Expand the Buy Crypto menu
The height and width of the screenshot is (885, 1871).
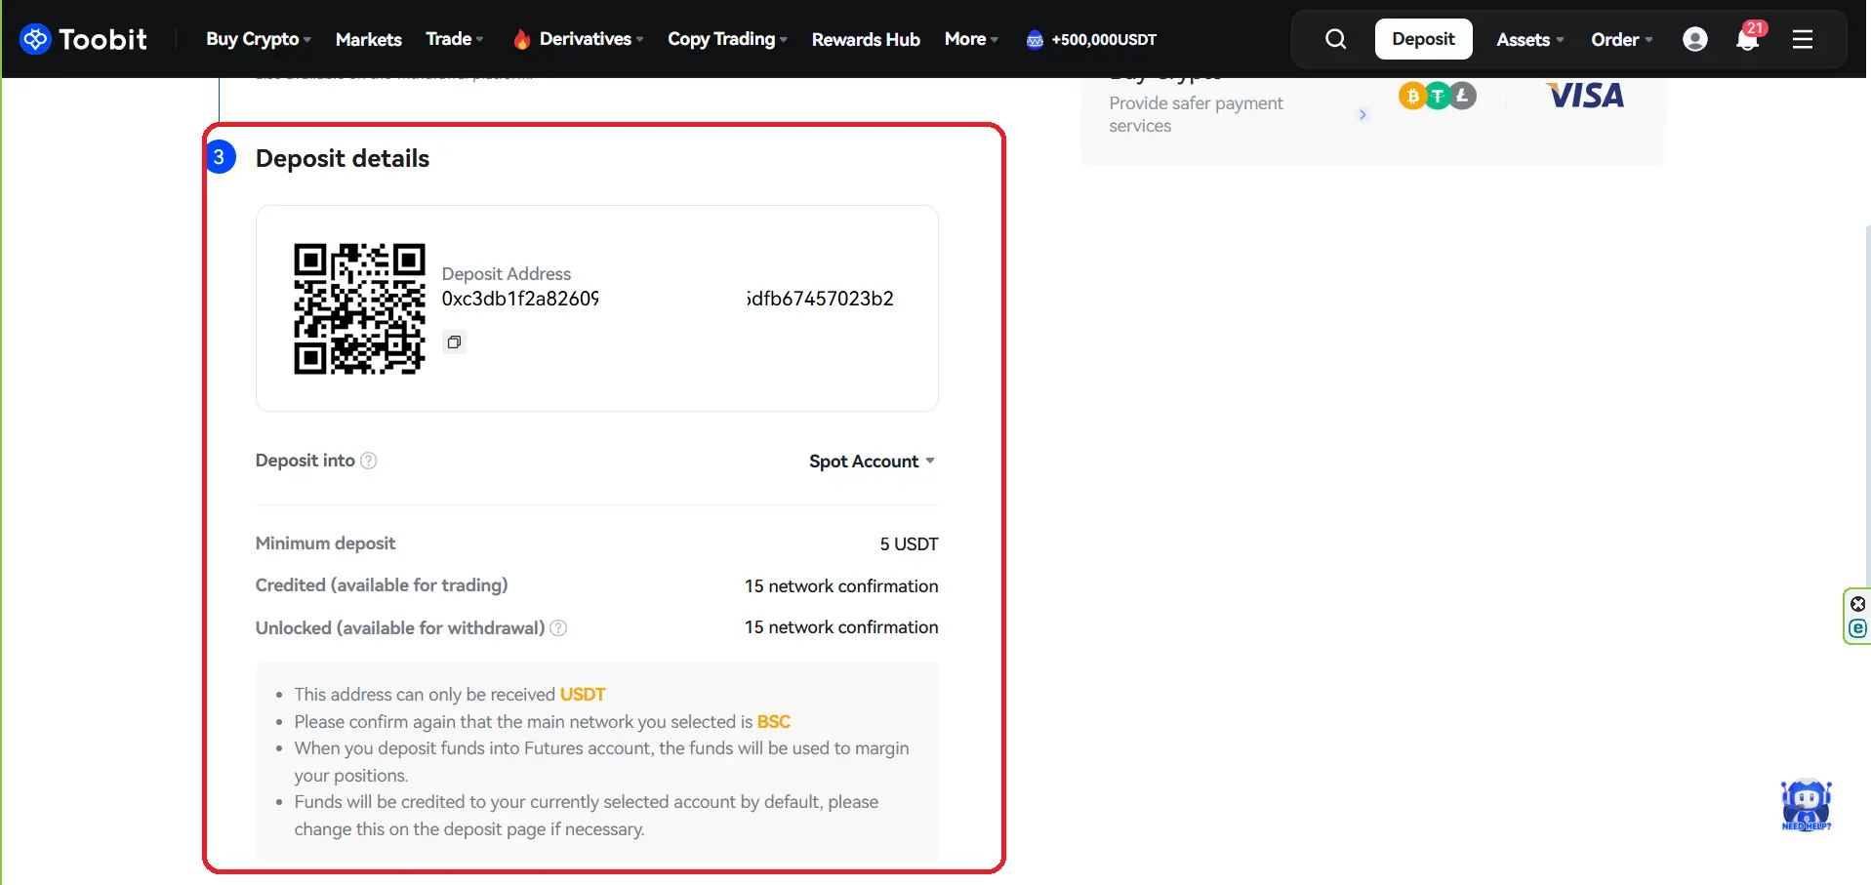click(258, 39)
